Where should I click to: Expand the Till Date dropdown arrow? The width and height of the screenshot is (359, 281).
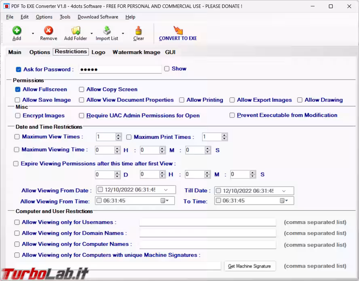point(284,191)
